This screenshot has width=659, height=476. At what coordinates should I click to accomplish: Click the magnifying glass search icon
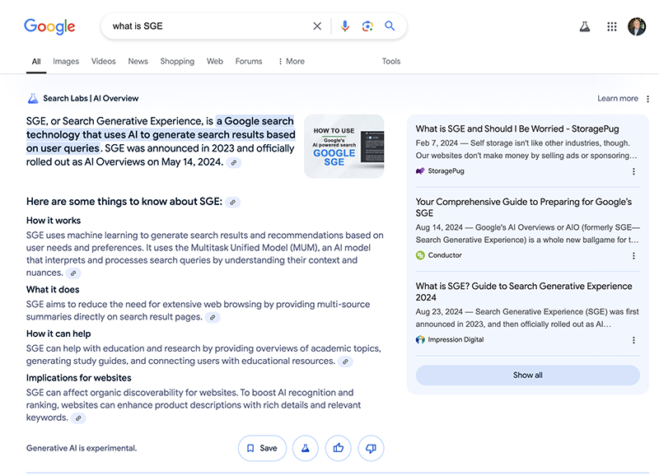point(390,26)
